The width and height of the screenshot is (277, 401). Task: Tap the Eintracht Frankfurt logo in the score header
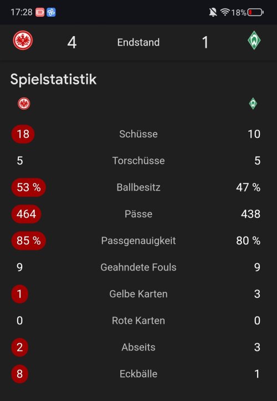click(x=23, y=41)
